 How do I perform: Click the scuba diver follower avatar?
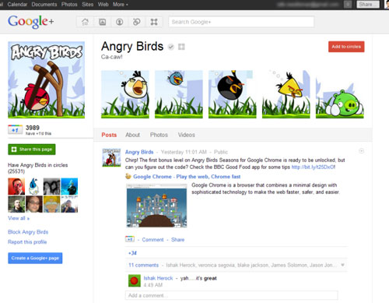point(69,186)
